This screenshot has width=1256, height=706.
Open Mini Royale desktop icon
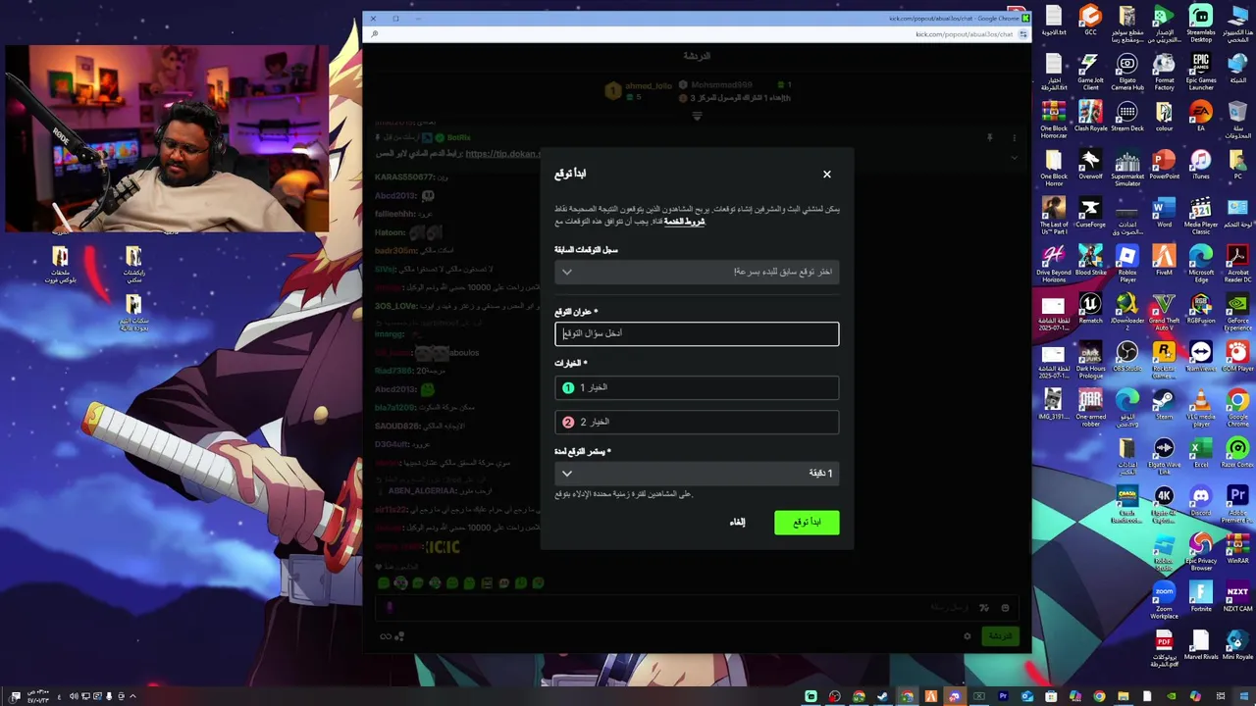[1237, 645]
